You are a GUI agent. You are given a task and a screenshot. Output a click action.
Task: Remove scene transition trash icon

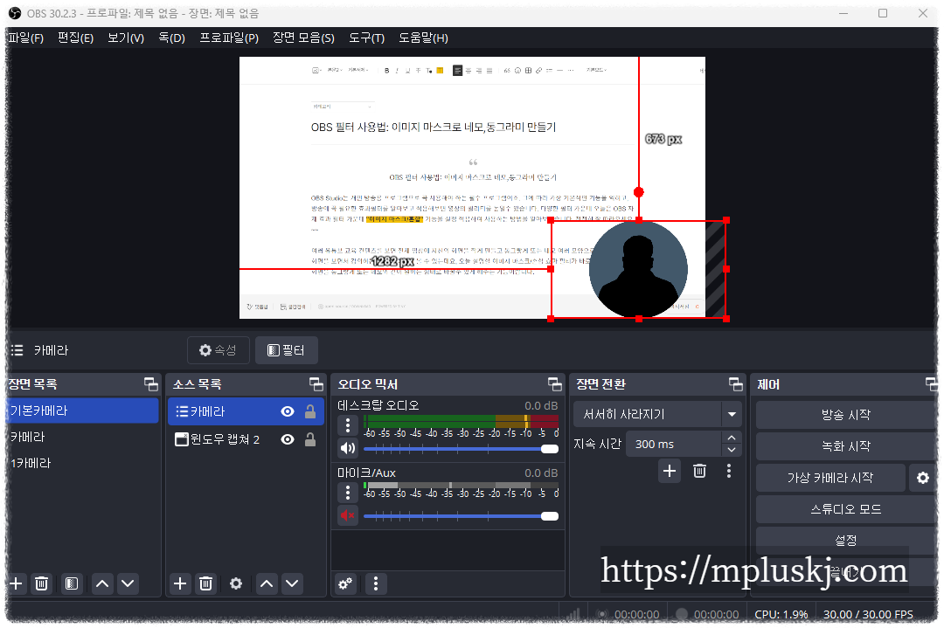pyautogui.click(x=699, y=471)
